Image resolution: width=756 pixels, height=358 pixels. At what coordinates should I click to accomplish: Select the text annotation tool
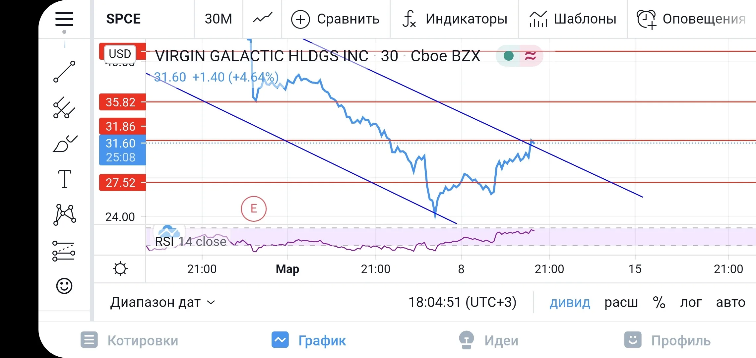pyautogui.click(x=65, y=179)
